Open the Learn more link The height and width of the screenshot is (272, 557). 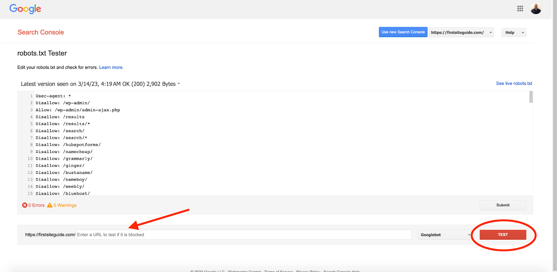coord(111,67)
